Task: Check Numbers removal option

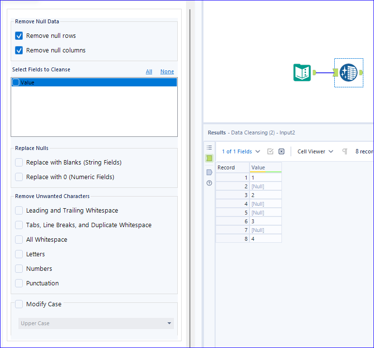Action: click(x=19, y=269)
